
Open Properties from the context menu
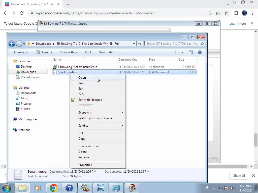(x=98, y=165)
